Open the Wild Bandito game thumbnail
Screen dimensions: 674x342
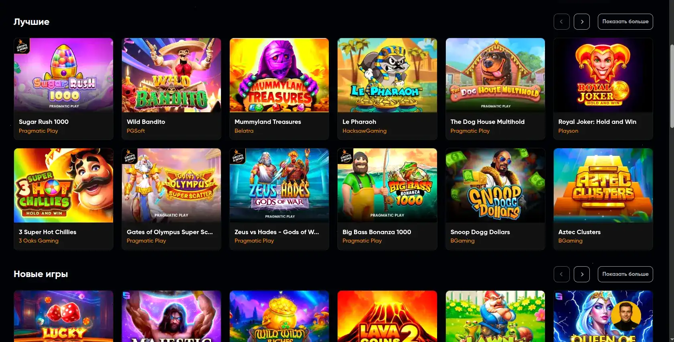pos(171,75)
